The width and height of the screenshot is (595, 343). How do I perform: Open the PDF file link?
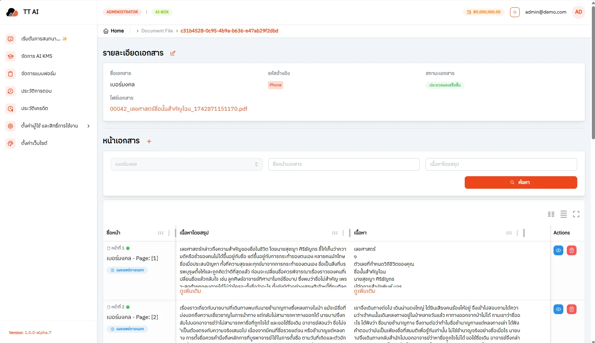179,109
